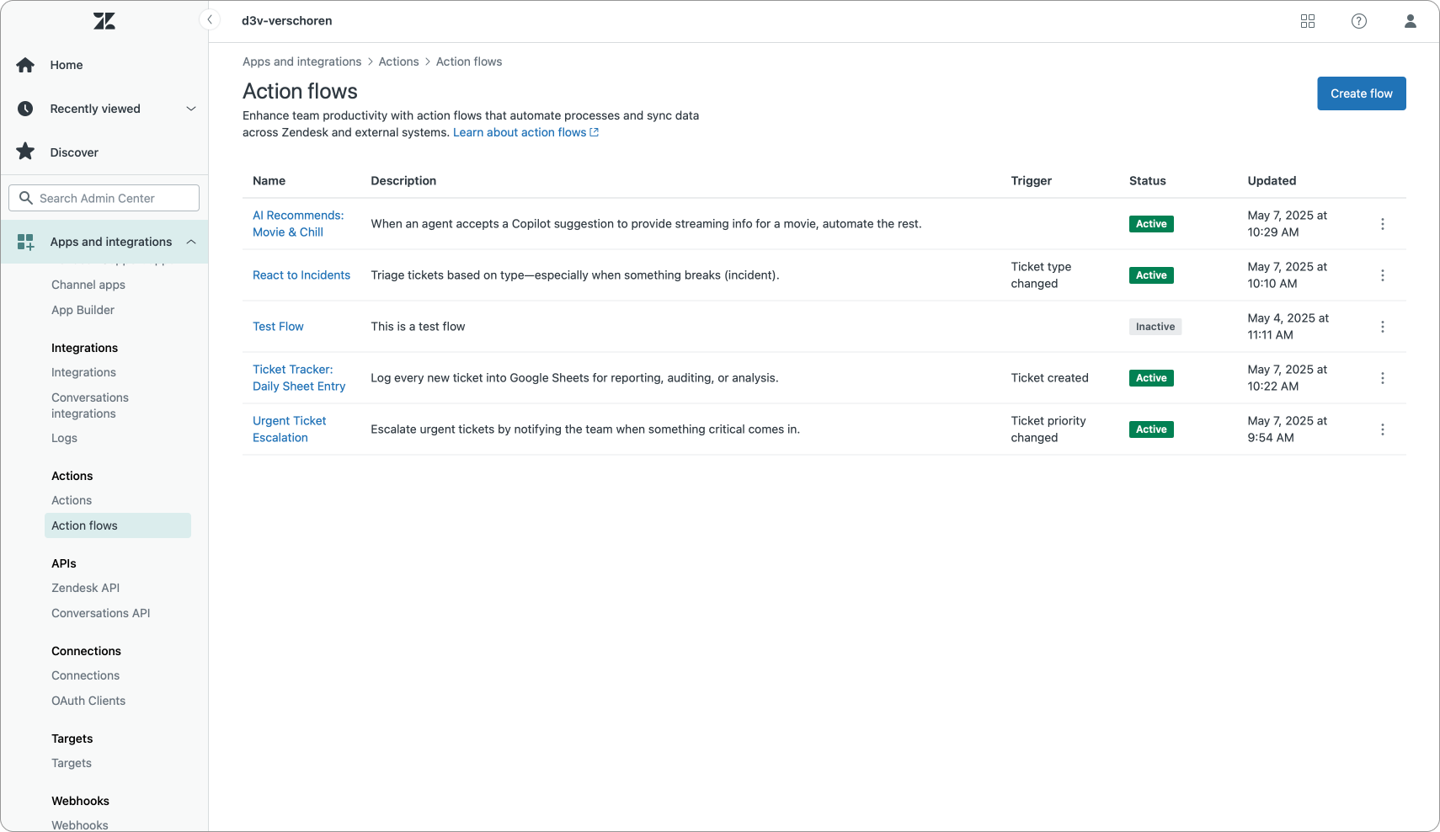Click the search magnifier icon
Viewport: 1440px width, 832px height.
coord(26,198)
